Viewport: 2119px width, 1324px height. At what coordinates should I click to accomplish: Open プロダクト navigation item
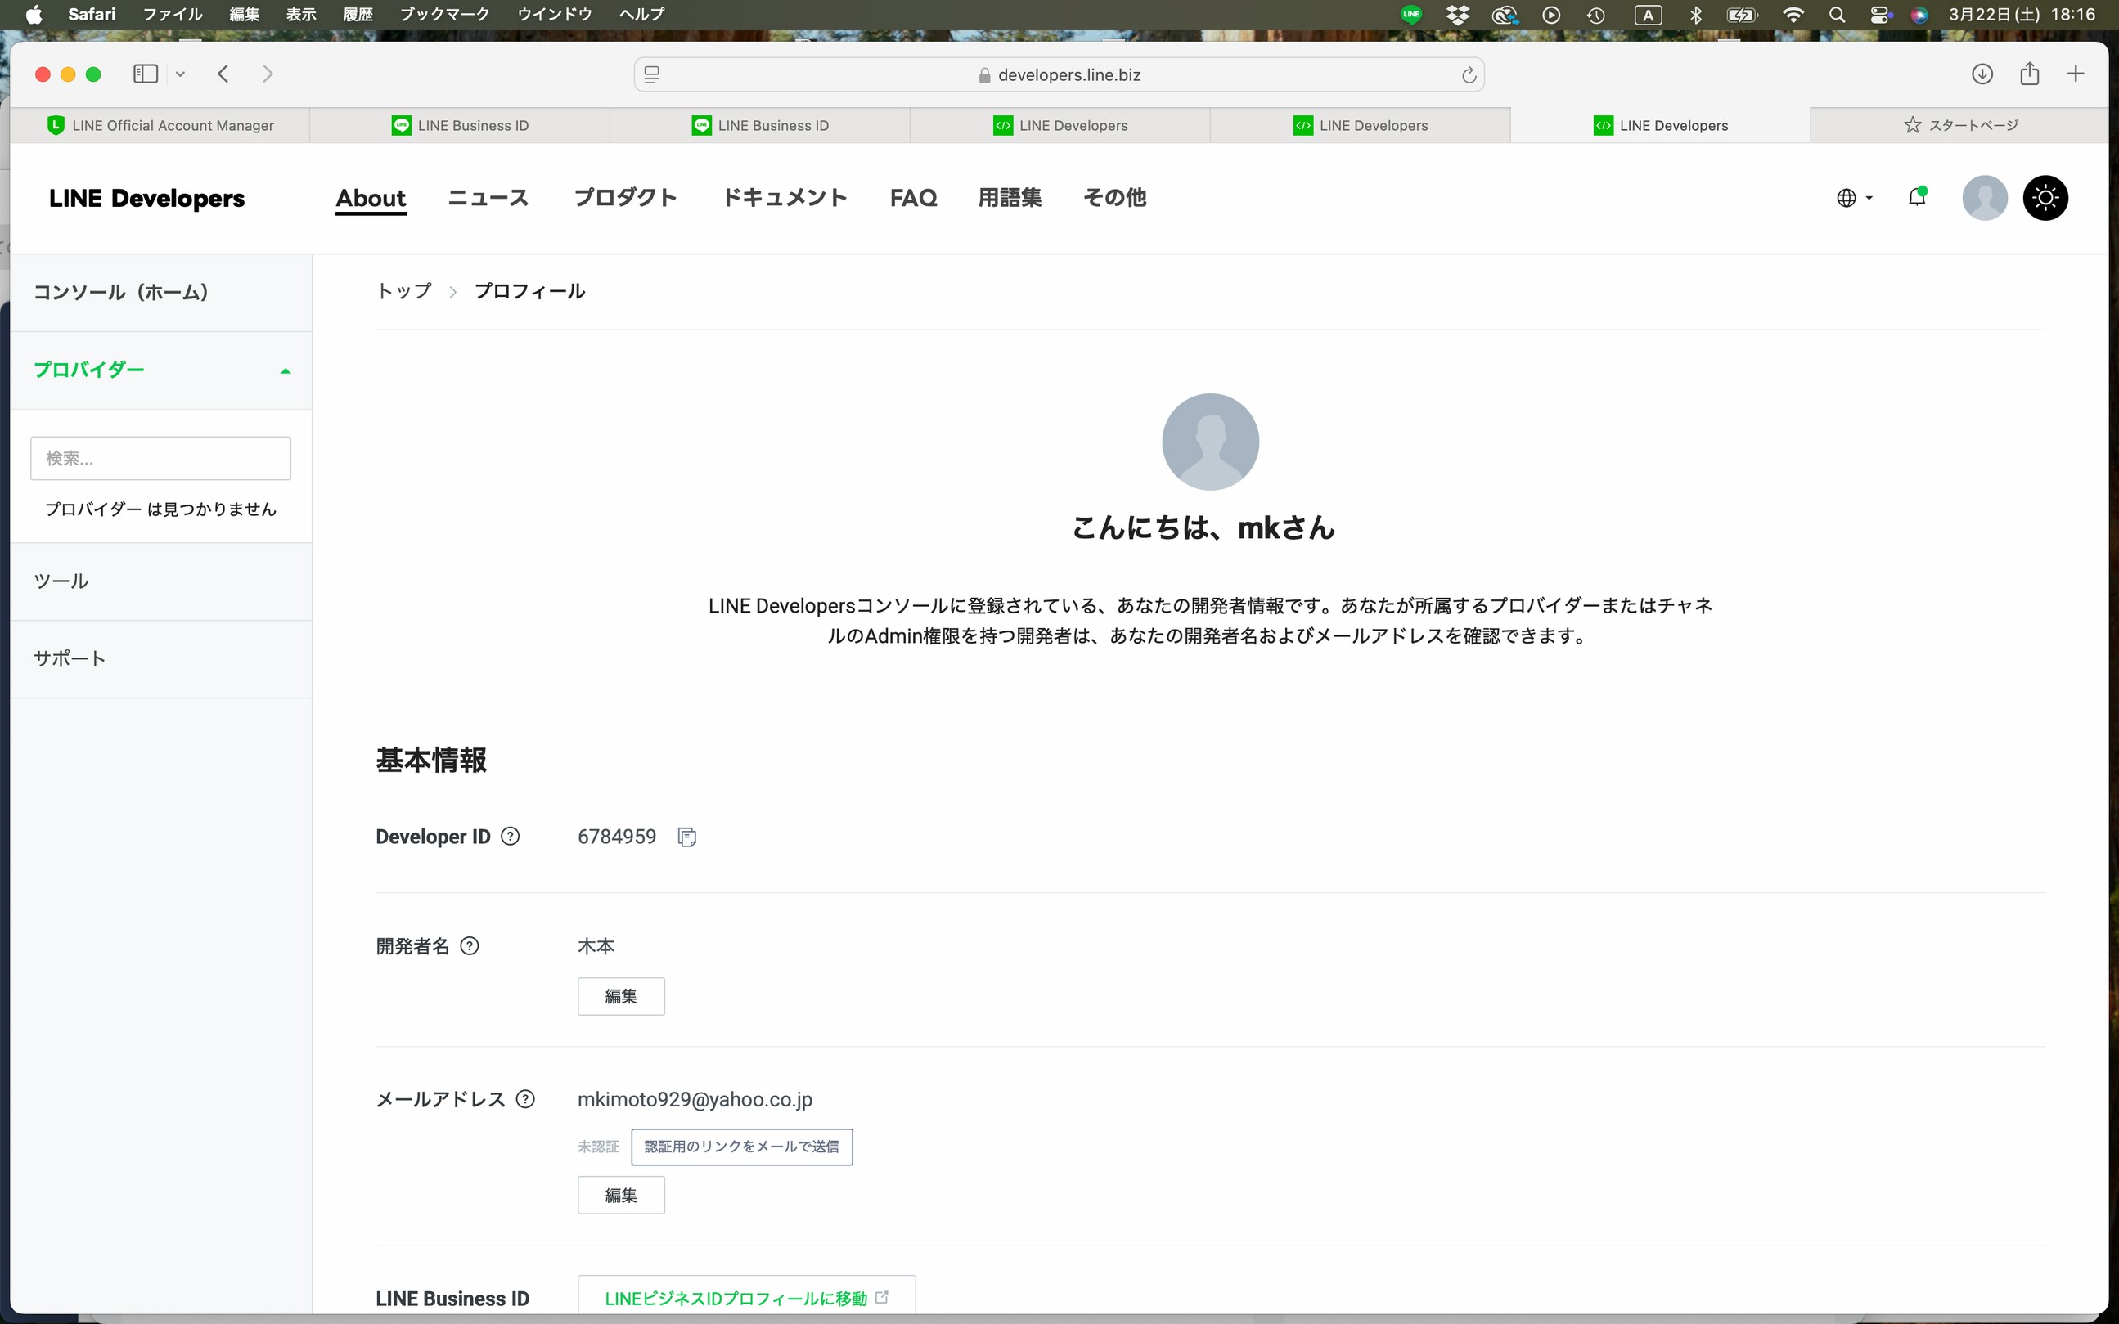click(625, 198)
